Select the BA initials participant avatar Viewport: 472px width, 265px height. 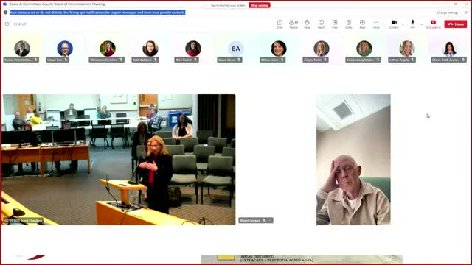(x=236, y=49)
